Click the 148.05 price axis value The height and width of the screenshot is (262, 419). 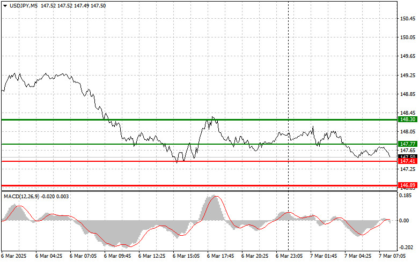408,131
